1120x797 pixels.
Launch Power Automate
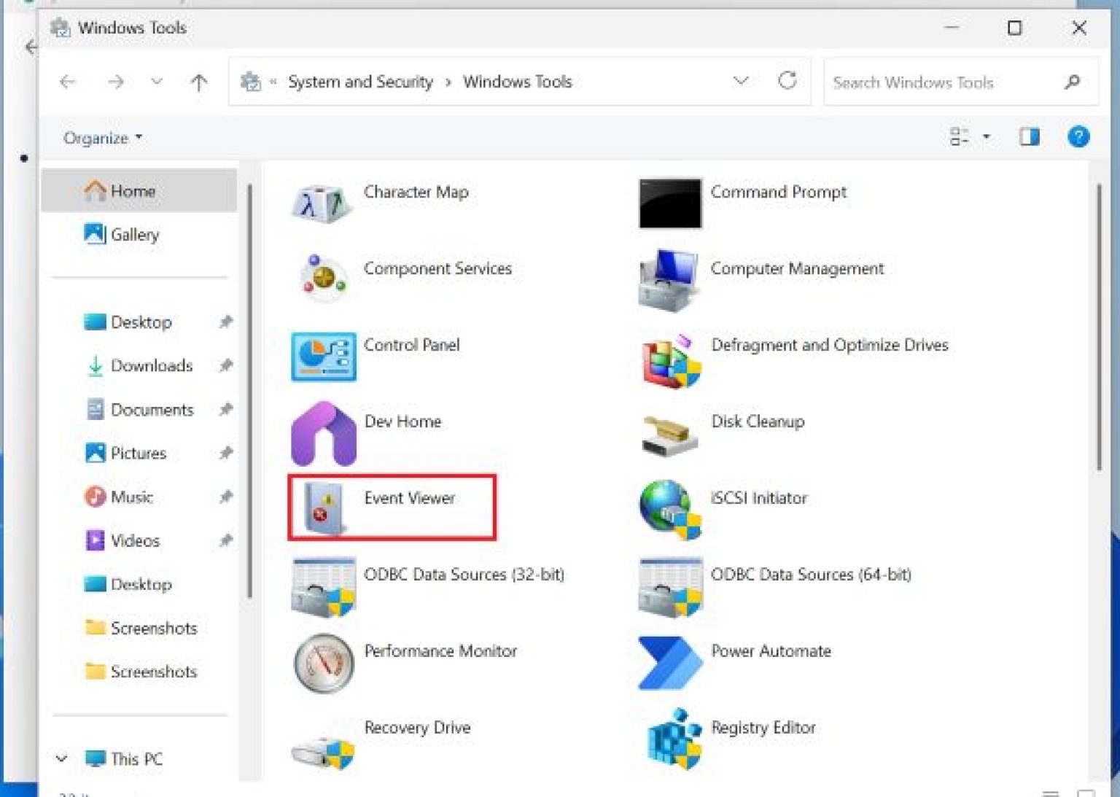[x=771, y=651]
